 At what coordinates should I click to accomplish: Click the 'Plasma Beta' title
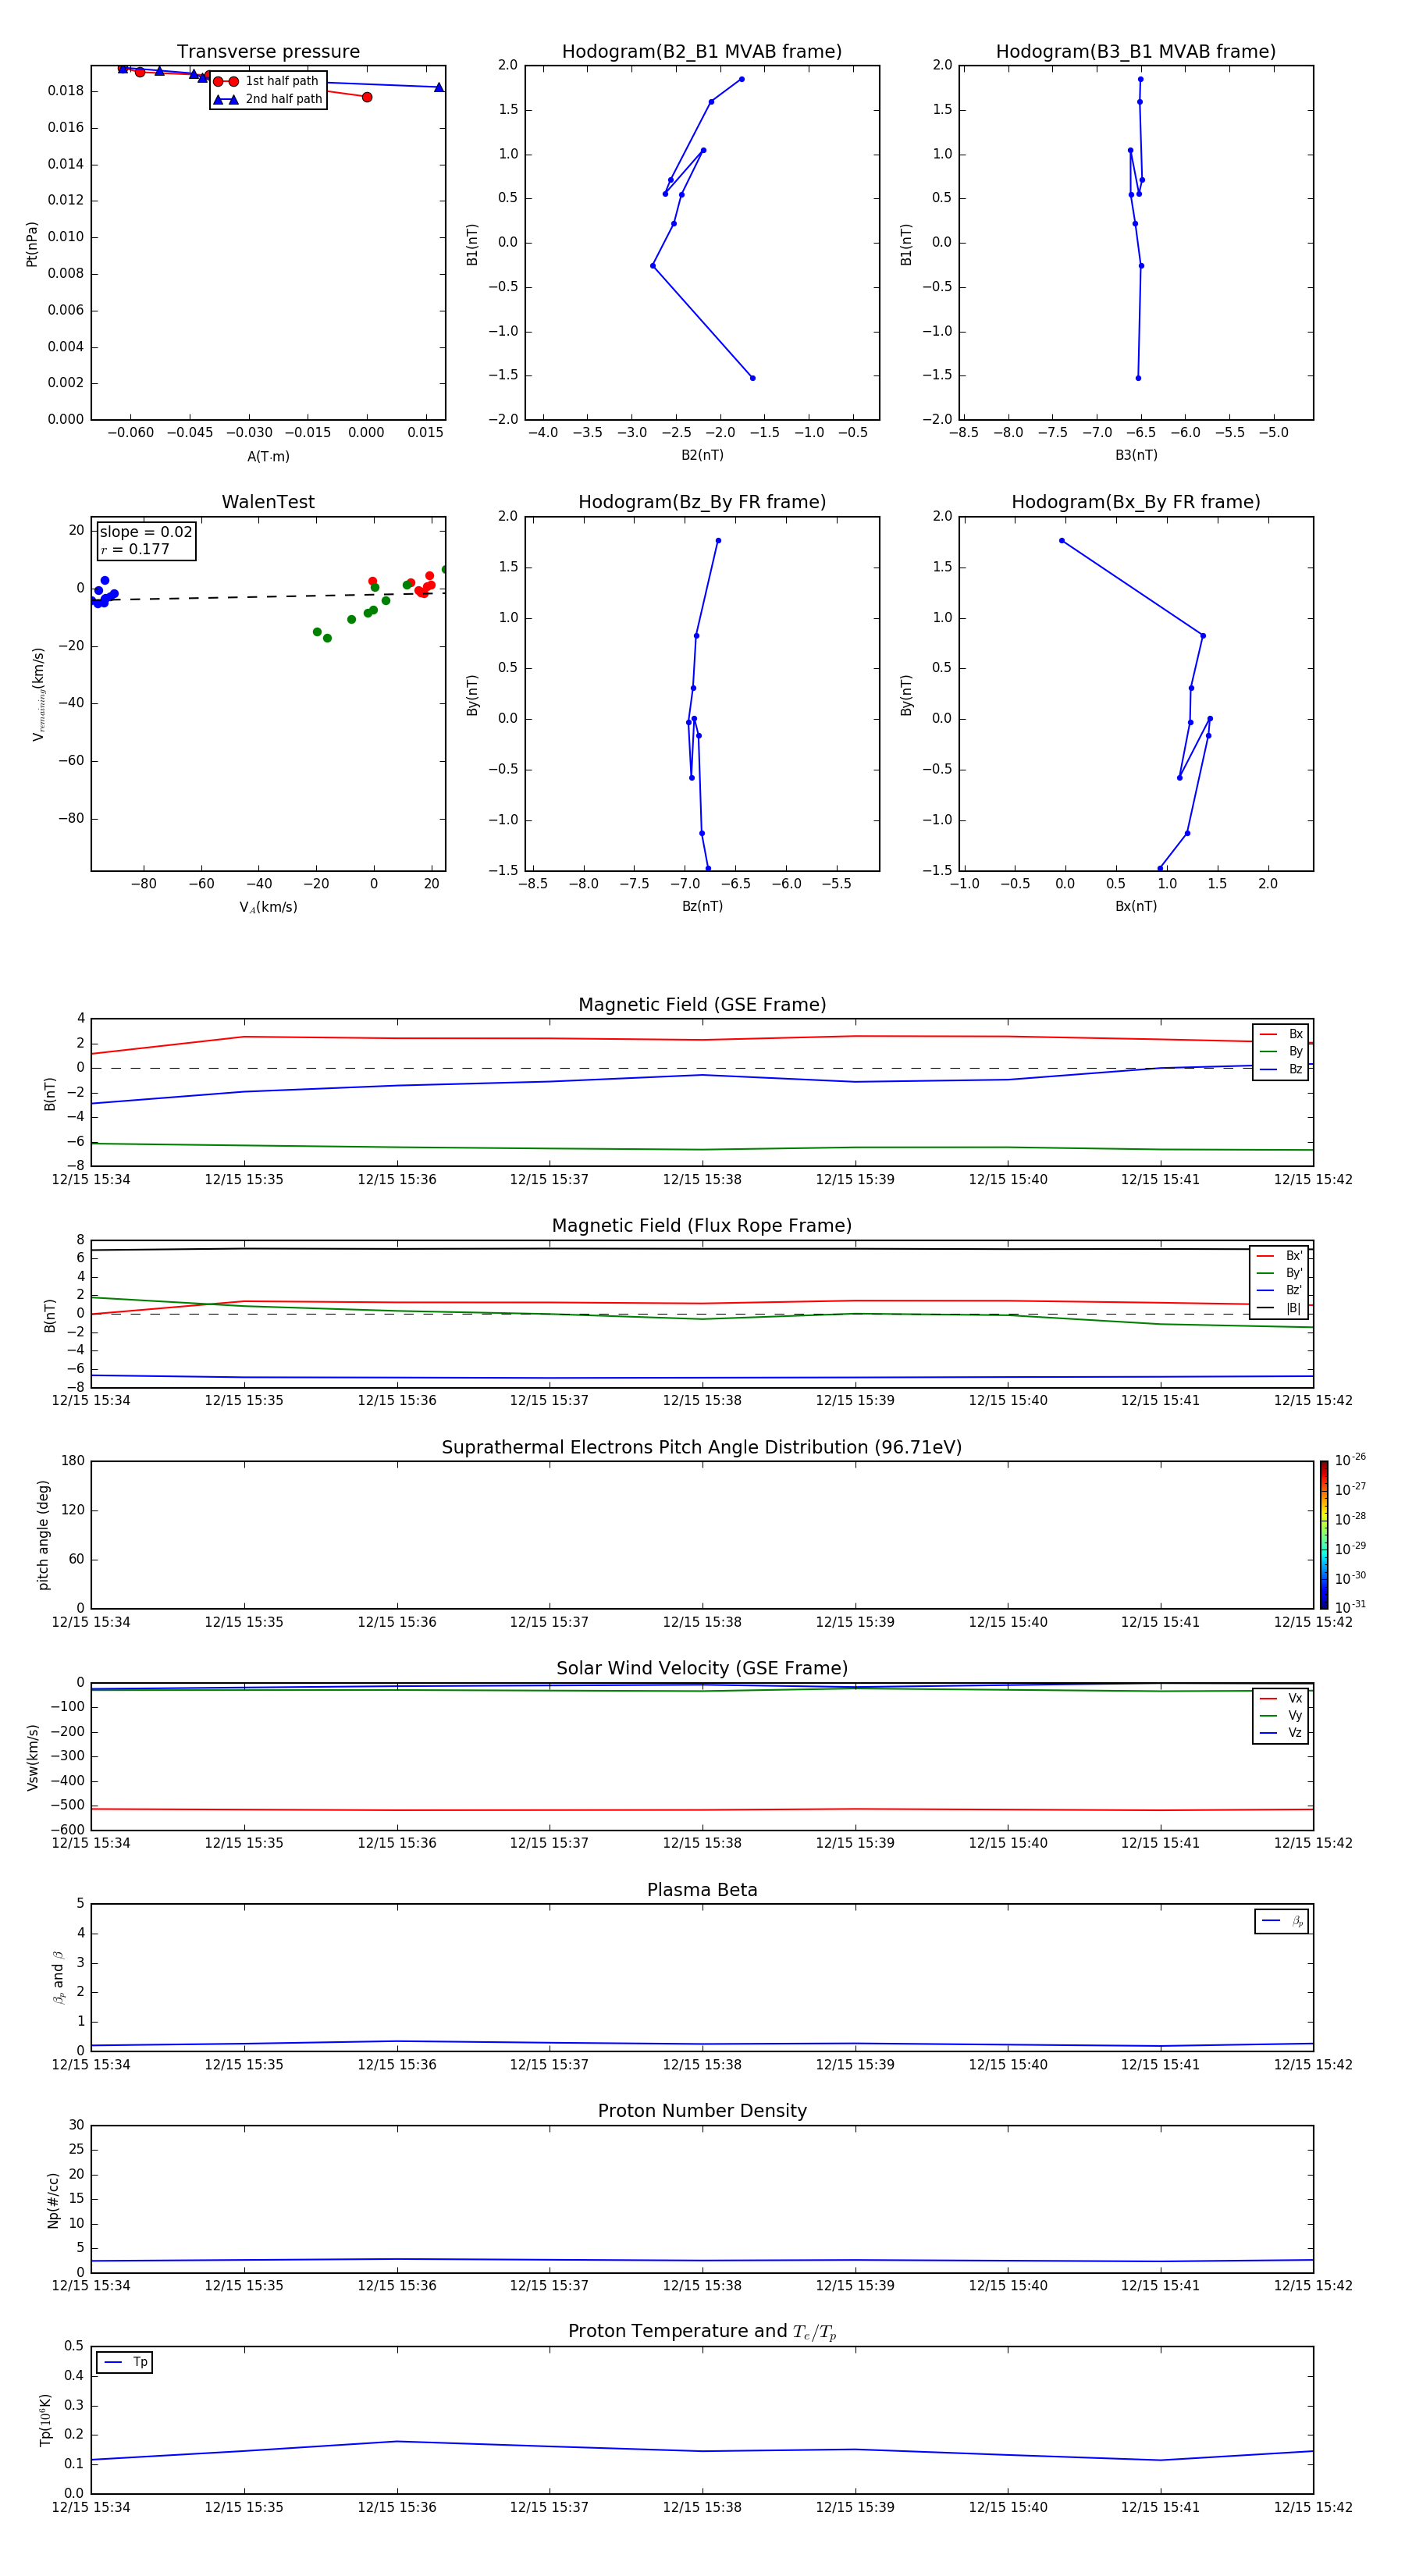click(x=702, y=1890)
